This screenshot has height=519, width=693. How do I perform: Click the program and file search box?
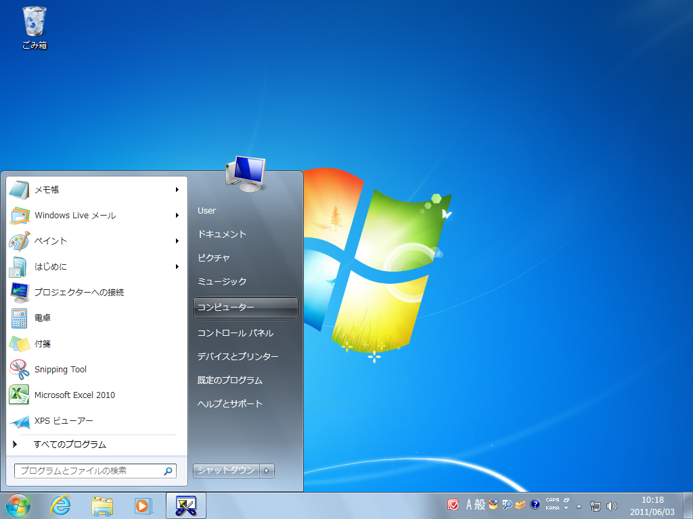tap(95, 471)
